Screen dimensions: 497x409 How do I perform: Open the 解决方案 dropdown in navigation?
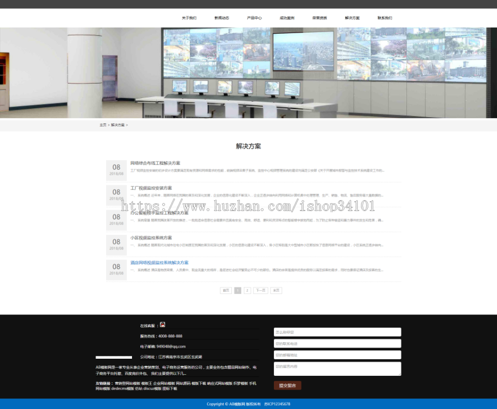coord(351,17)
